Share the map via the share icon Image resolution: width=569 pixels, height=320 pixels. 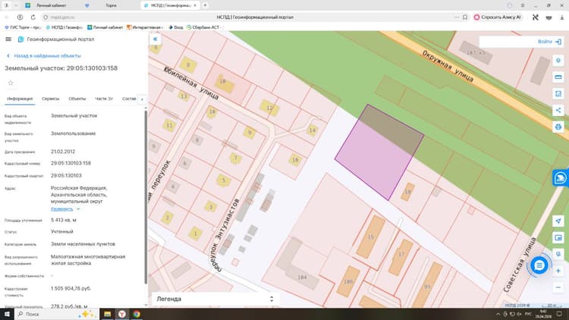[558, 110]
